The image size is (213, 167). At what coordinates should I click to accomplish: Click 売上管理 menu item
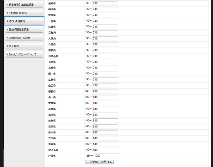[x=24, y=46]
